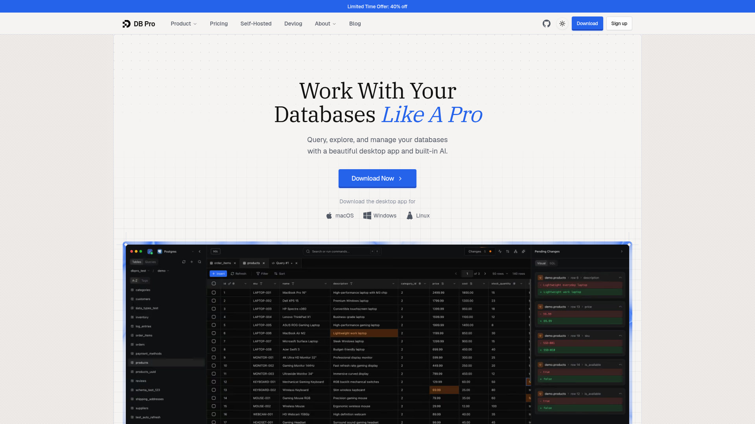Toggle the light/dark theme sun icon

click(x=562, y=24)
